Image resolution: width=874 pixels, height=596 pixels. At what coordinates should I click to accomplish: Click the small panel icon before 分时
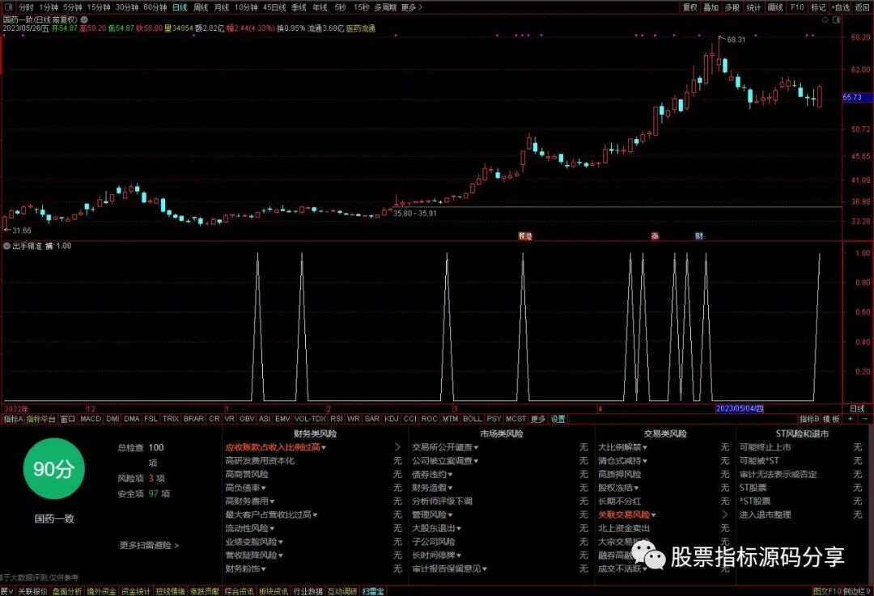point(8,7)
